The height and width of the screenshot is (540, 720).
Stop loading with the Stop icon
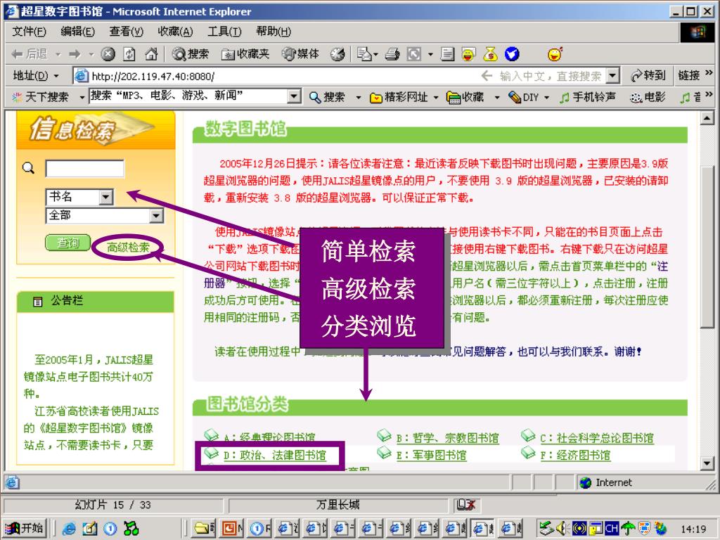(x=108, y=54)
